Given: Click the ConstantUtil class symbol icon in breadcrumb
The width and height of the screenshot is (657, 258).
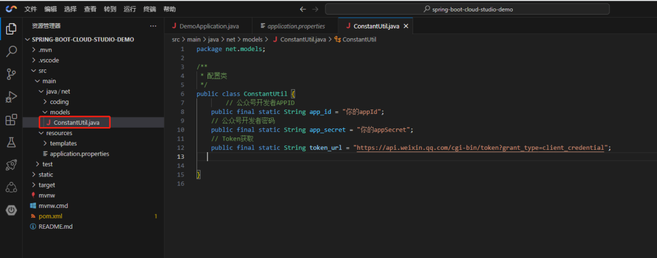Looking at the screenshot, I should pos(337,40).
